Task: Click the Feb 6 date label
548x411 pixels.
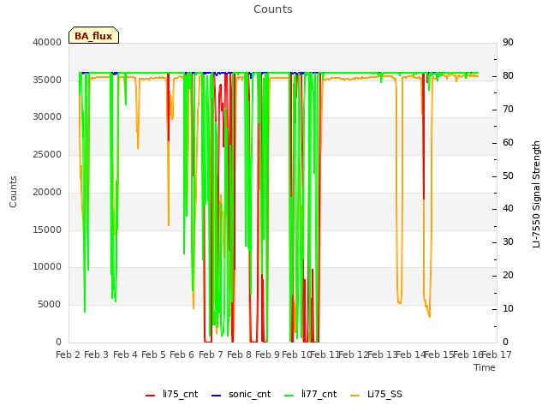Action: pos(182,354)
